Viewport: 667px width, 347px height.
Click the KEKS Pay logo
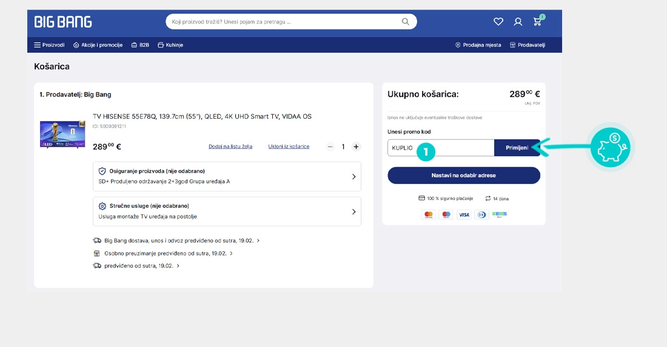click(x=500, y=214)
